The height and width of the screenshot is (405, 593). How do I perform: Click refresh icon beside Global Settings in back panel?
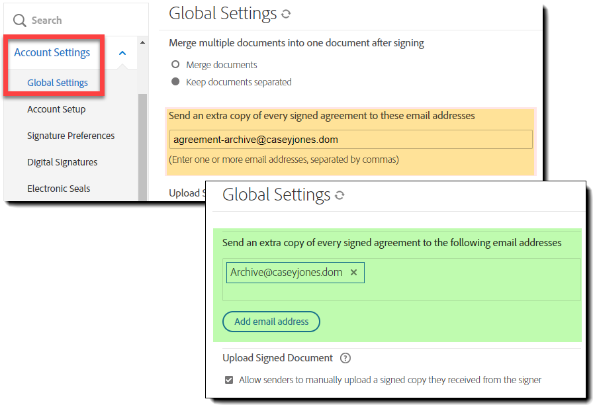286,14
